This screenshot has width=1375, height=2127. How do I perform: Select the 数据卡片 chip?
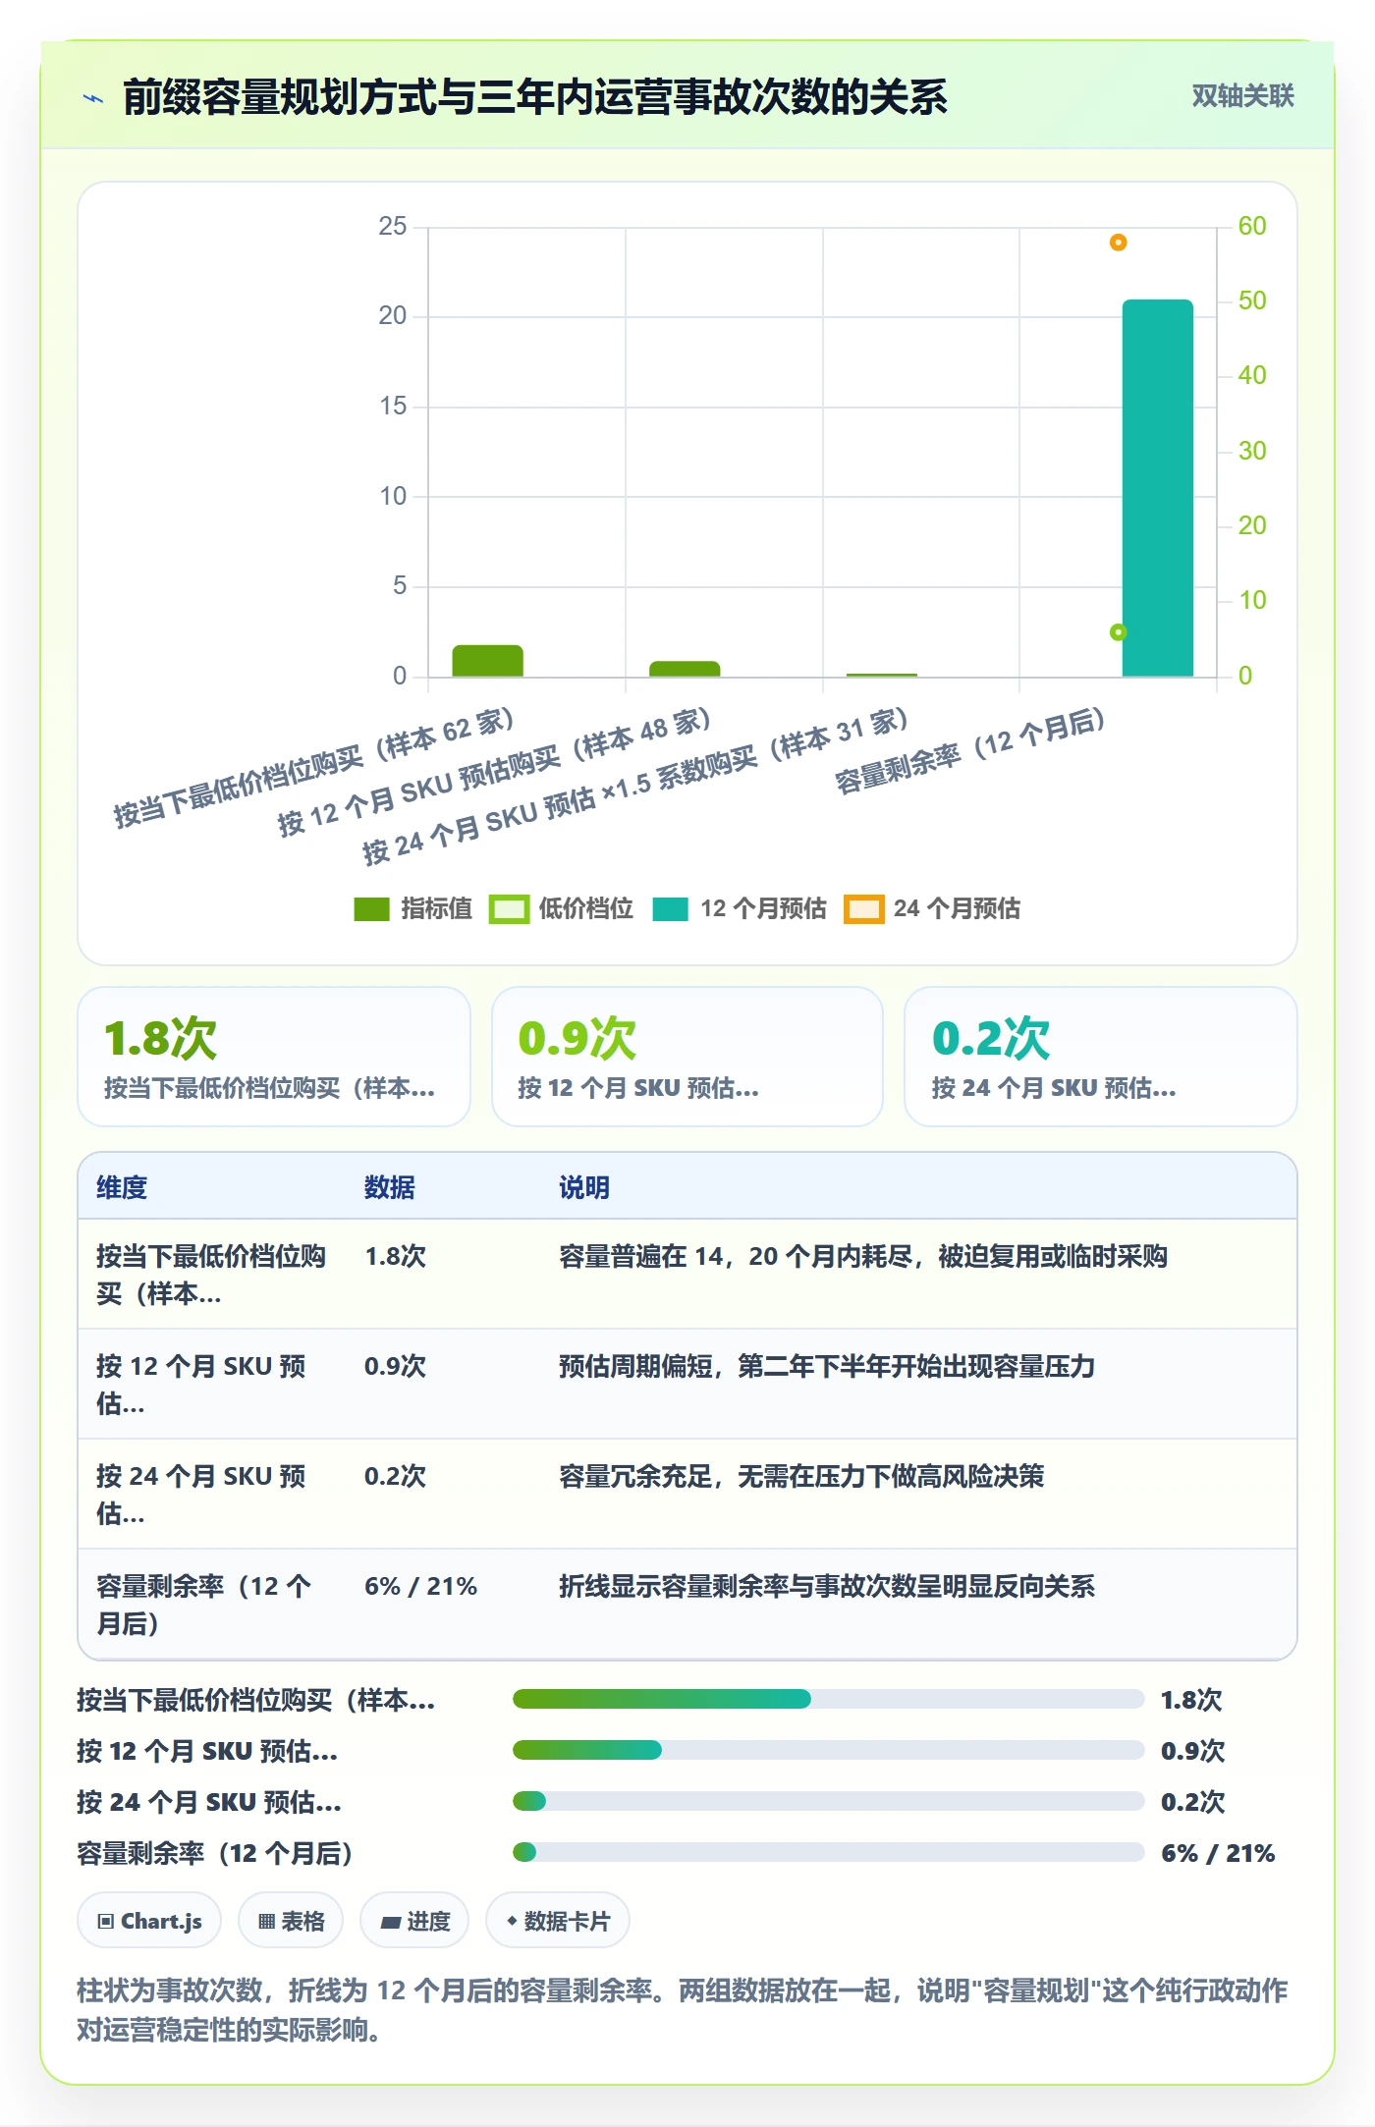coord(558,1921)
